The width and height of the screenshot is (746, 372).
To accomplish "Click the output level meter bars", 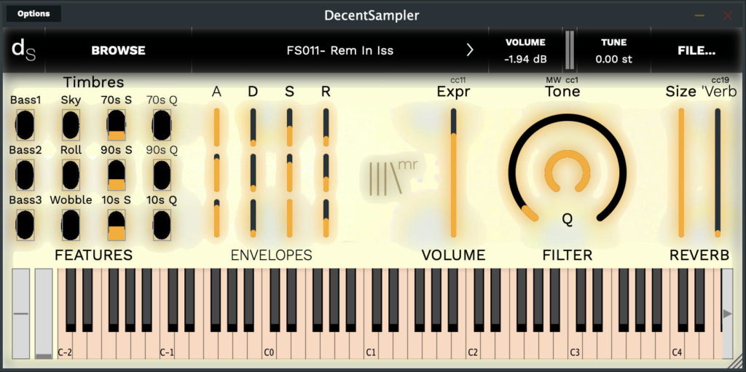I will click(570, 50).
